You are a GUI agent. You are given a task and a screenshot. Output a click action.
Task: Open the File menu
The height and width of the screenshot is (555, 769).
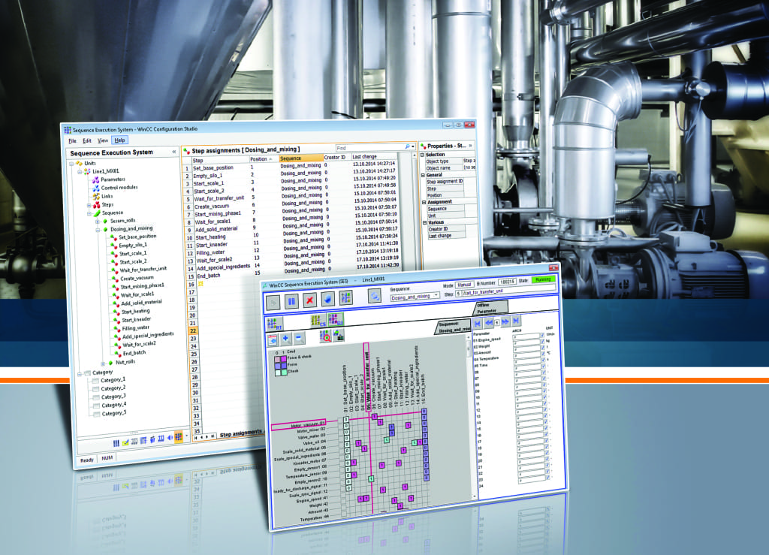click(73, 140)
